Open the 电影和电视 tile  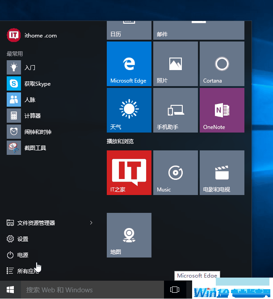[x=222, y=173]
